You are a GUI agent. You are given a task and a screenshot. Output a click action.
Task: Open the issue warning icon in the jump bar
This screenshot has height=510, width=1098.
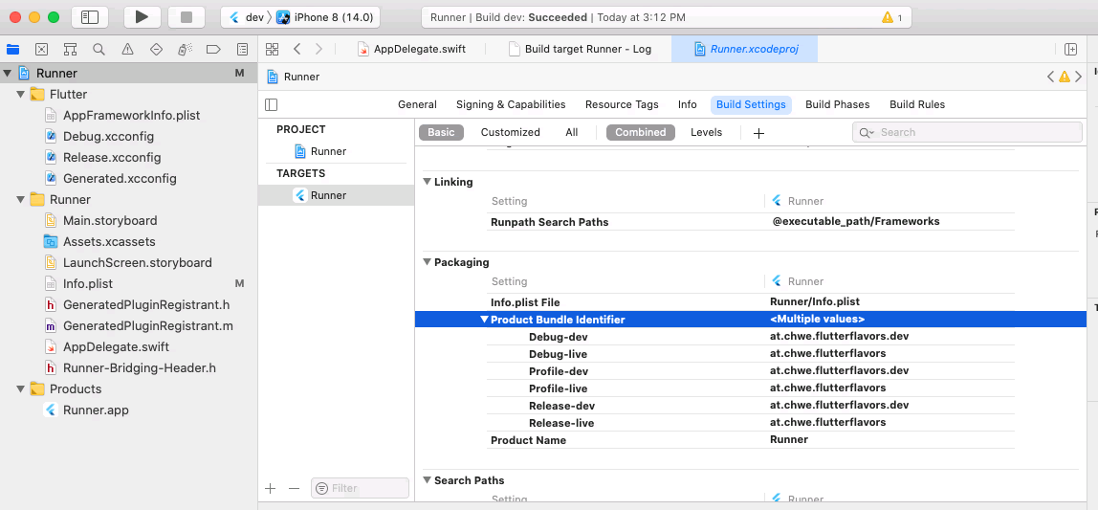(x=1065, y=77)
